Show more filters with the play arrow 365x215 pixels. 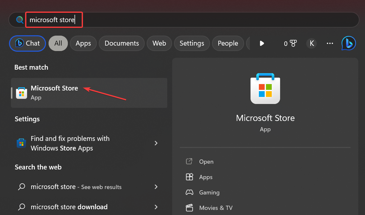[262, 43]
